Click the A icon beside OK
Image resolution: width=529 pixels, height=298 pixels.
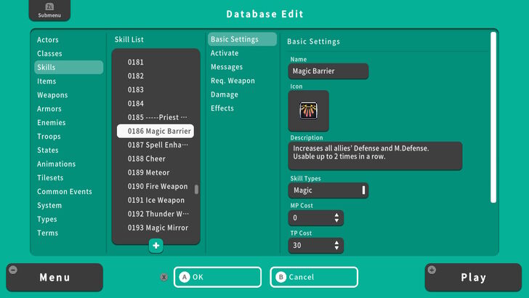(x=185, y=277)
